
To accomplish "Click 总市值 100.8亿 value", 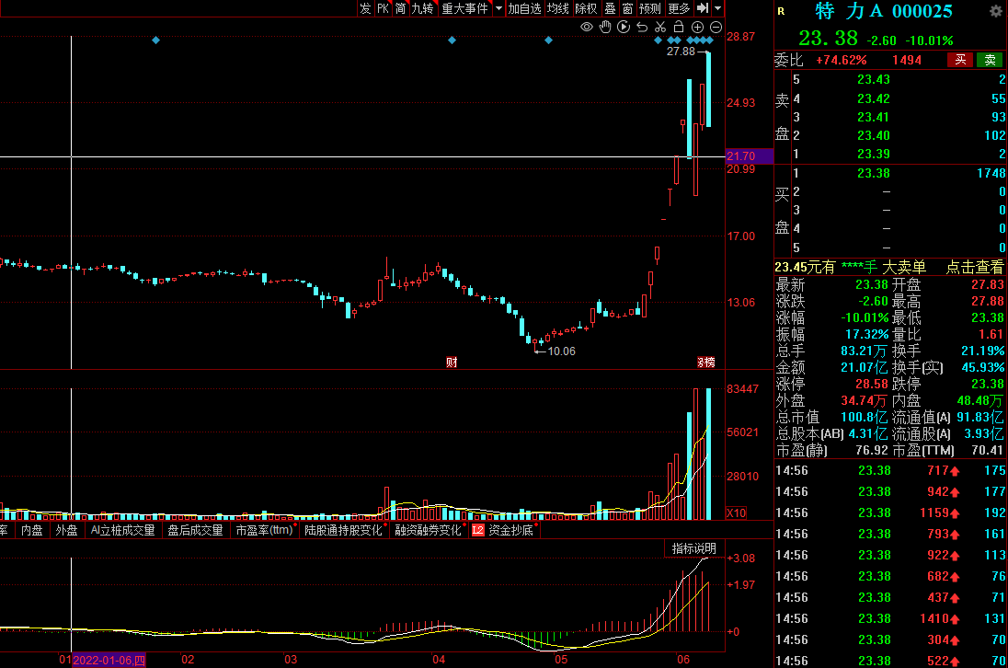I will (x=864, y=417).
